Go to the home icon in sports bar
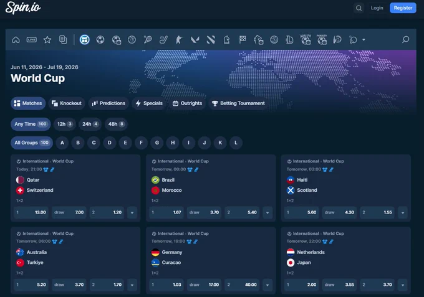The height and width of the screenshot is (297, 424). pyautogui.click(x=16, y=40)
